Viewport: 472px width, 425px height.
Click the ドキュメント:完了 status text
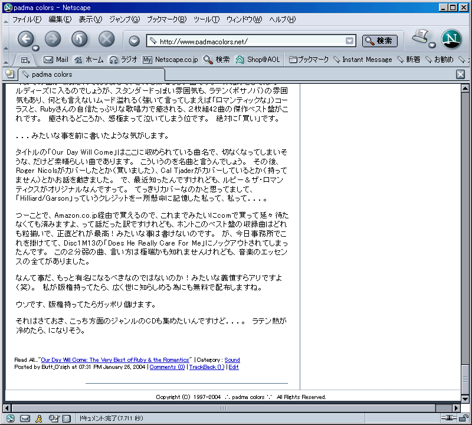coord(111,419)
